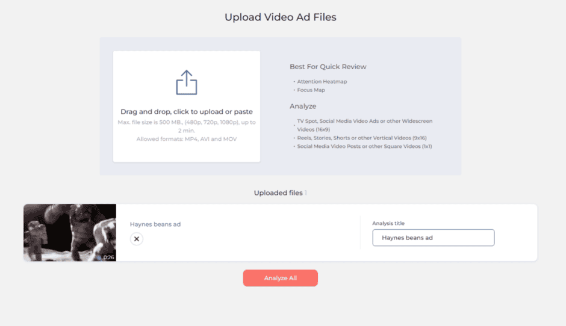Click the 'Social Media Video Posts' square videos bullet
Screen dimensions: 566x326
point(364,146)
